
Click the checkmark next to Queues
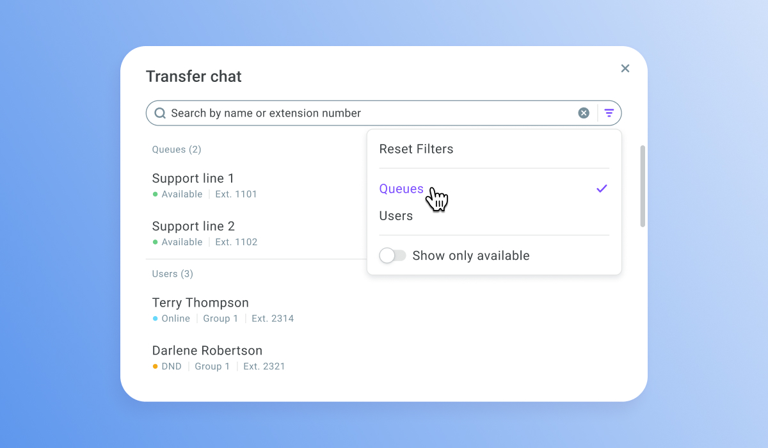pyautogui.click(x=602, y=189)
